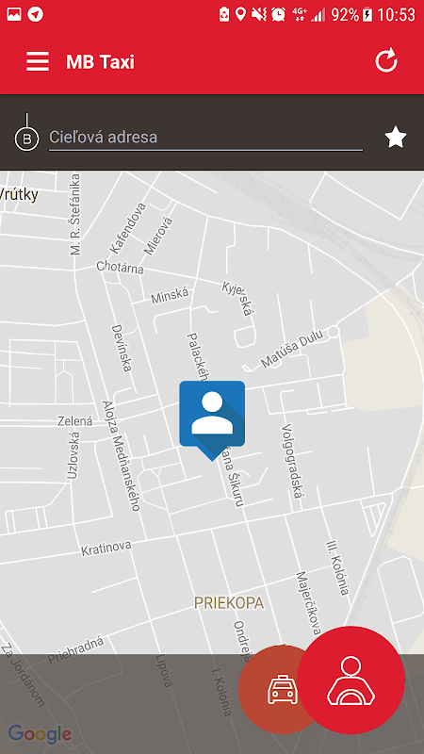This screenshot has width=424, height=754.
Task: Tap the refresh icon in header
Action: click(386, 60)
